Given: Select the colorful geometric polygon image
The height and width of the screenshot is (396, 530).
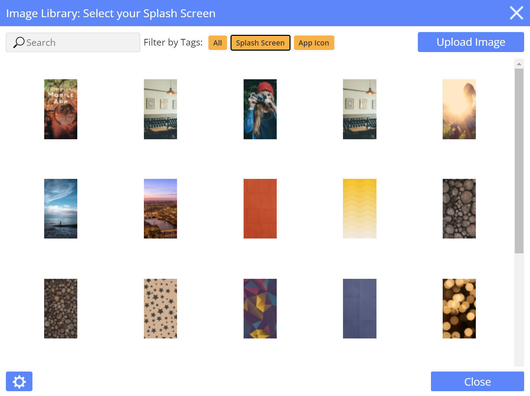Looking at the screenshot, I should click(x=260, y=308).
